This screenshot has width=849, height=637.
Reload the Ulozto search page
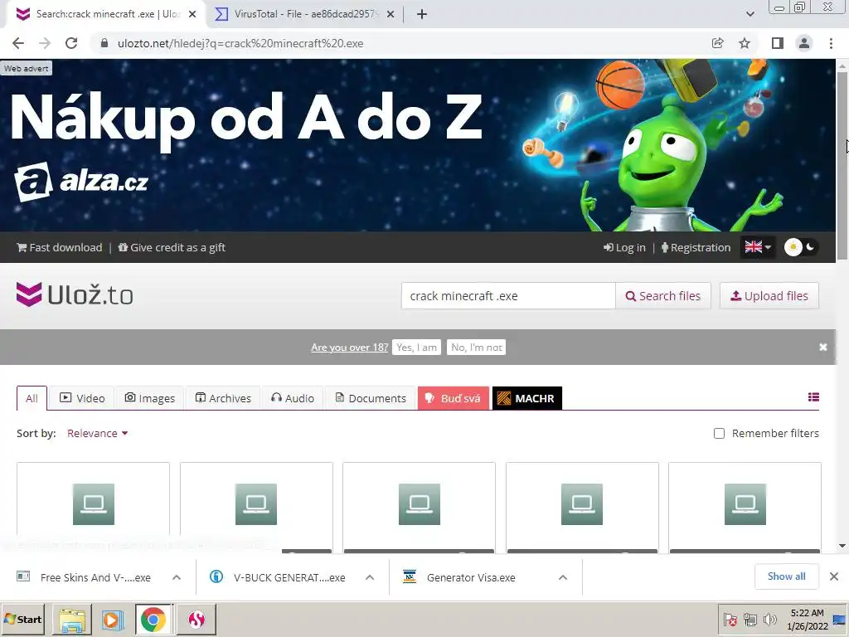71,43
